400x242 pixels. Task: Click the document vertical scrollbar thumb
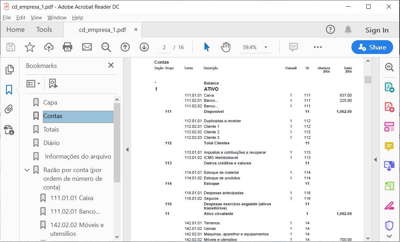pos(368,80)
